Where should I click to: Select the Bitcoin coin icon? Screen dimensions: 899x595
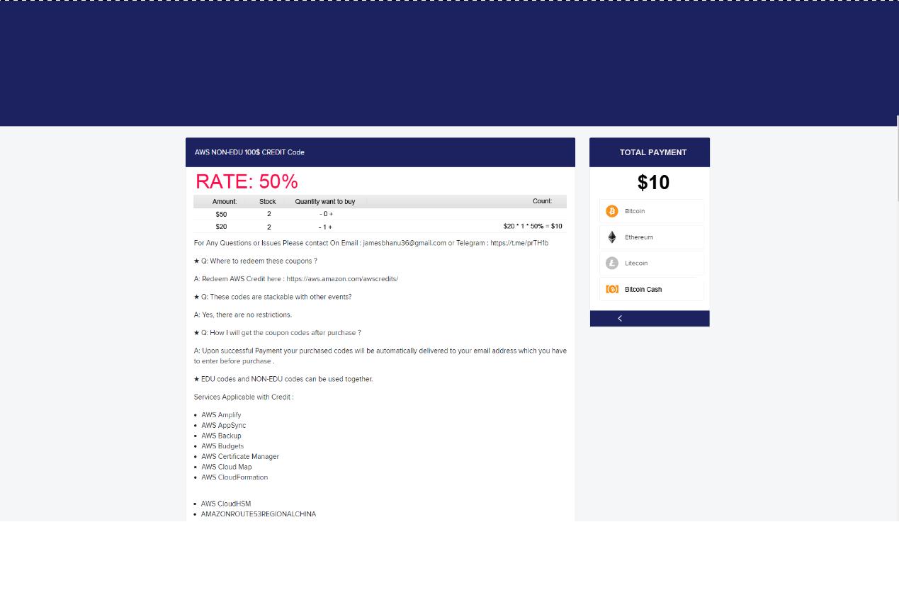[612, 211]
